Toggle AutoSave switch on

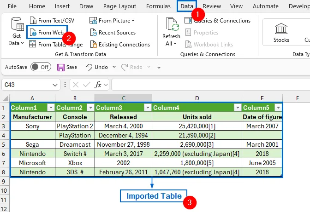point(41,67)
